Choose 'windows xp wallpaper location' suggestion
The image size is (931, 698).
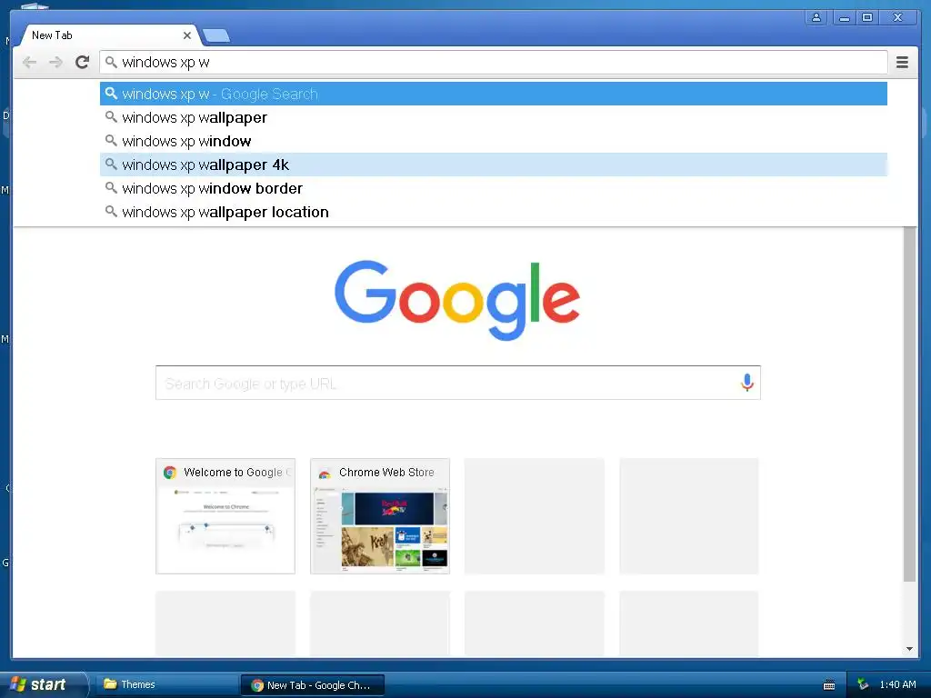(x=494, y=212)
